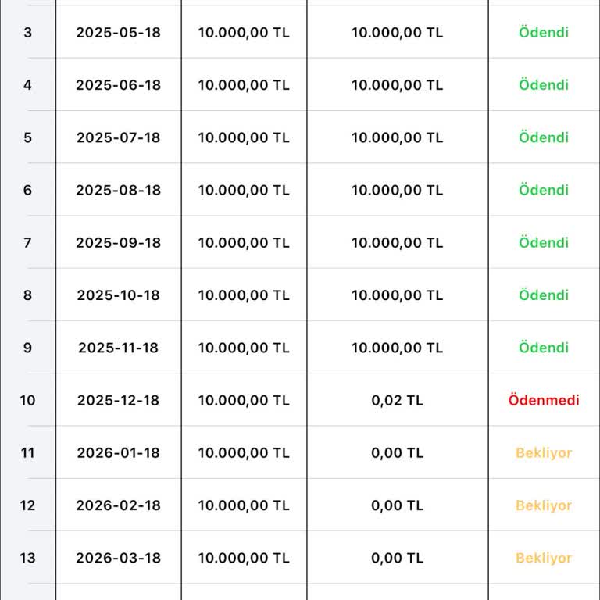
Task: Click Ödendi status for the 2025-07-18 installment
Action: tap(544, 137)
